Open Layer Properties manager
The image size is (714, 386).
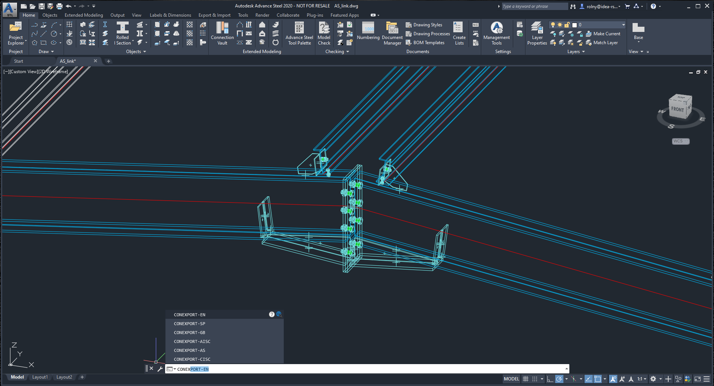pyautogui.click(x=537, y=33)
